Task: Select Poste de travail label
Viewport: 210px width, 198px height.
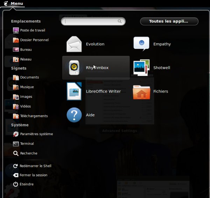Action: tap(33, 30)
